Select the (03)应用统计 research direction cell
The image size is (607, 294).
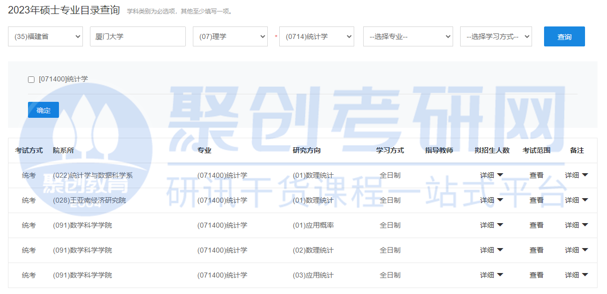(313, 275)
